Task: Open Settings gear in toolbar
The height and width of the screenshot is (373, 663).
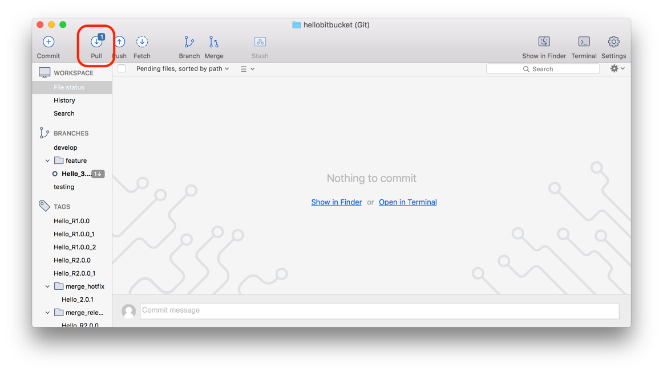Action: pyautogui.click(x=613, y=42)
